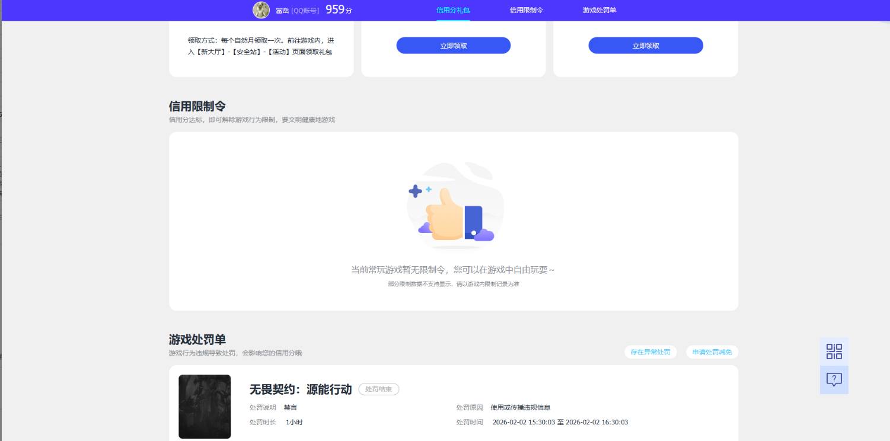Select penalty duration 1小时 value
The image size is (890, 441).
tap(294, 423)
